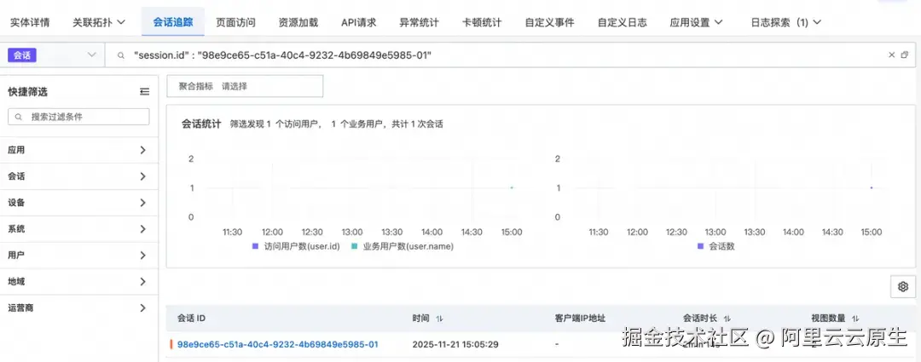The height and width of the screenshot is (362, 921).
Task: Expand the 运营商 filter group
Action: pyautogui.click(x=79, y=307)
